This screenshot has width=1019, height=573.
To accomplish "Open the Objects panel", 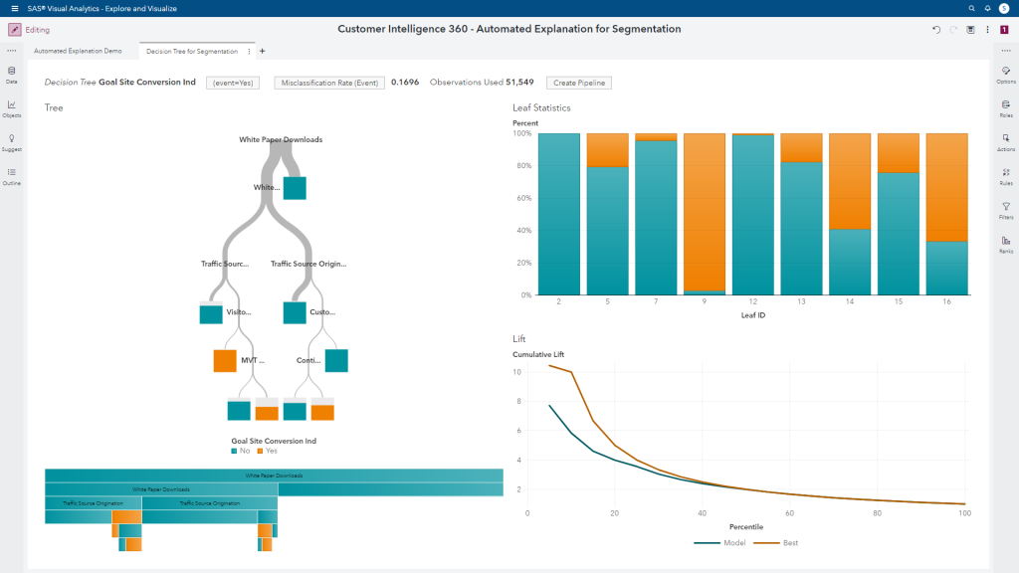I will click(11, 106).
